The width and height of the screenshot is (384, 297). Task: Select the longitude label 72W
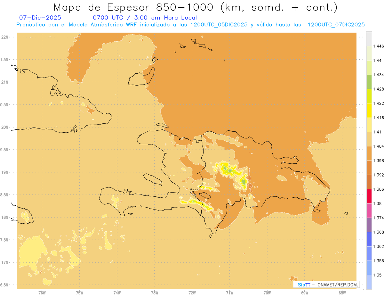point(192,293)
